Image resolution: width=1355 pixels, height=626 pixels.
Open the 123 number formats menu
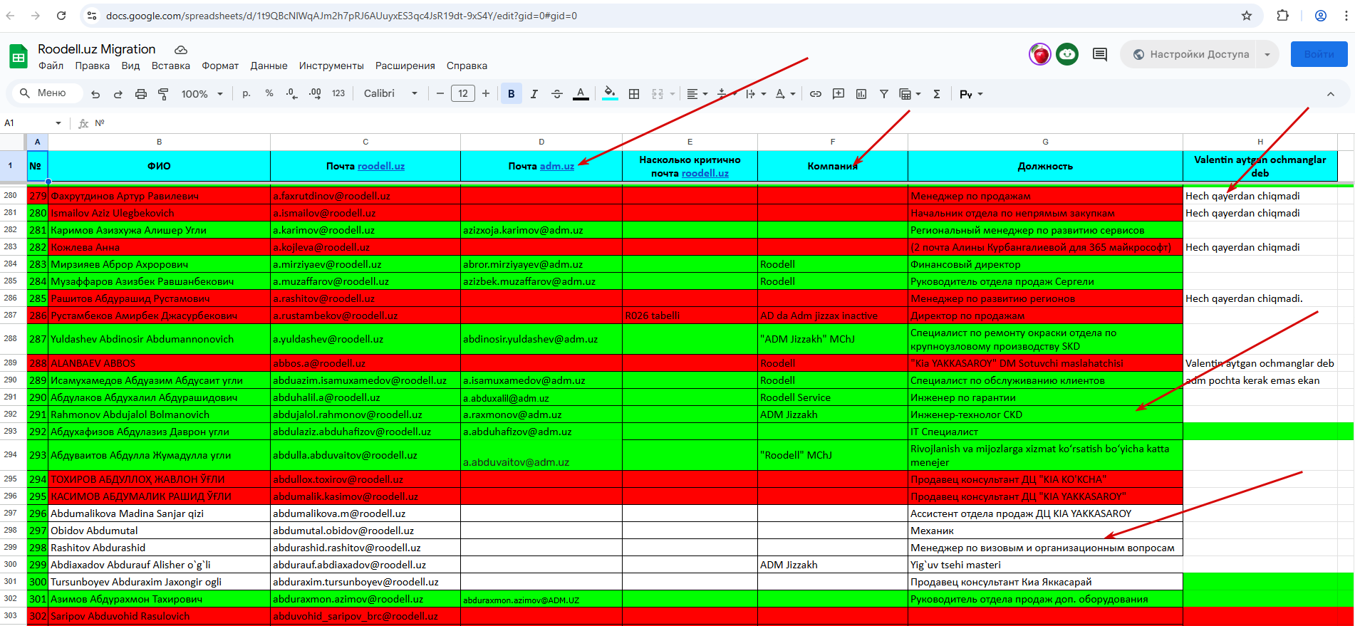tap(338, 93)
